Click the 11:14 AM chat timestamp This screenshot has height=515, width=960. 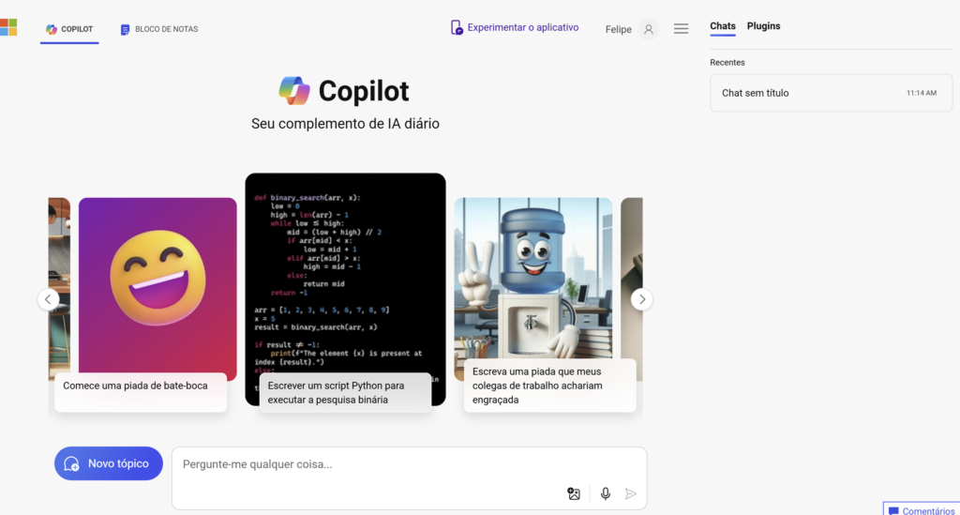[x=922, y=93]
